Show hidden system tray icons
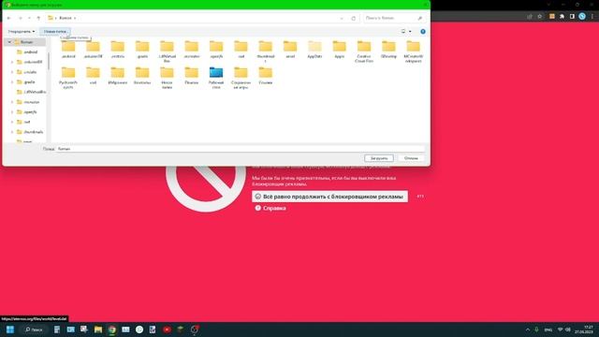The width and height of the screenshot is (599, 337). pos(528,330)
